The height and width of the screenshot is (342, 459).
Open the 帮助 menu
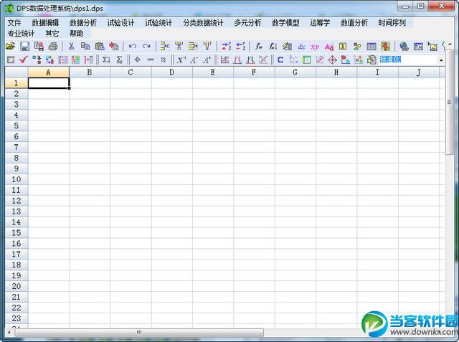tap(77, 34)
